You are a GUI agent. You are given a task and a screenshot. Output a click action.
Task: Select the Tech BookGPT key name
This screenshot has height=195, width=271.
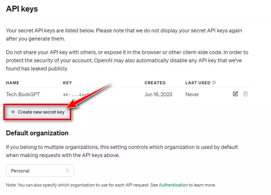(23, 94)
